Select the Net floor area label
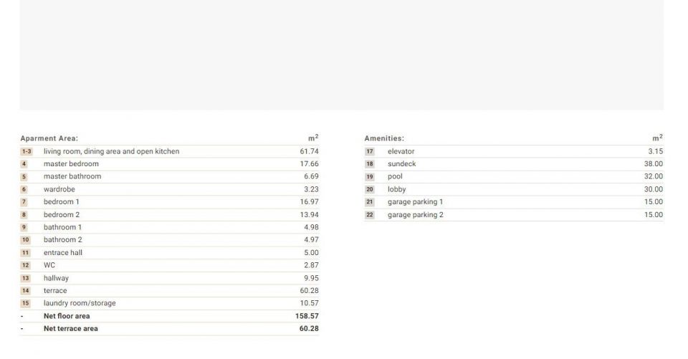The image size is (688, 359). click(x=67, y=316)
